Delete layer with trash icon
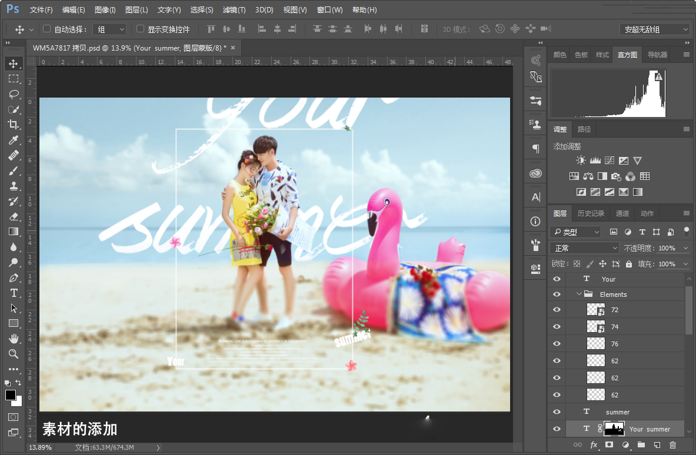Image resolution: width=696 pixels, height=455 pixels. [673, 445]
